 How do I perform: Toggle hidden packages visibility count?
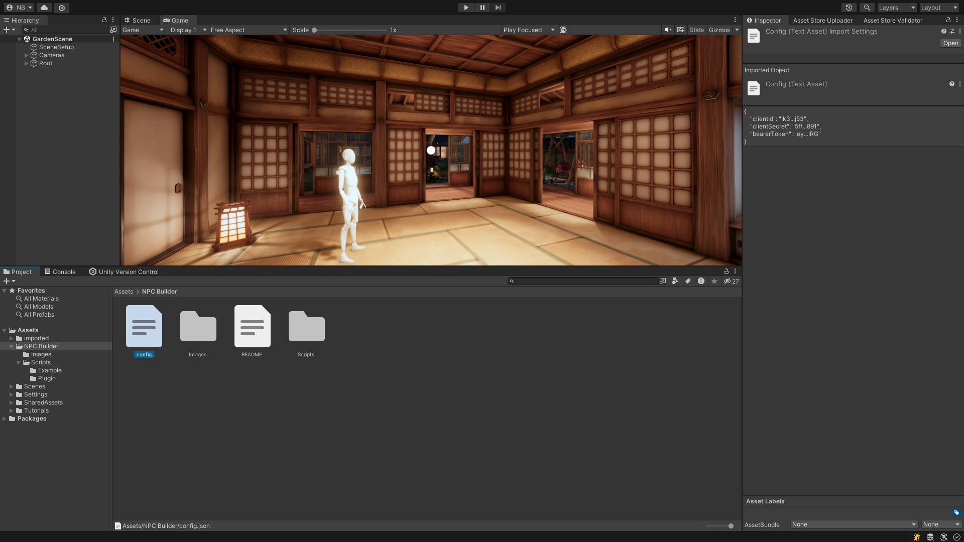coord(731,281)
